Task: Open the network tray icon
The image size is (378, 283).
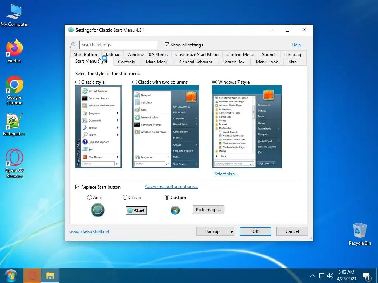Action: click(x=322, y=276)
